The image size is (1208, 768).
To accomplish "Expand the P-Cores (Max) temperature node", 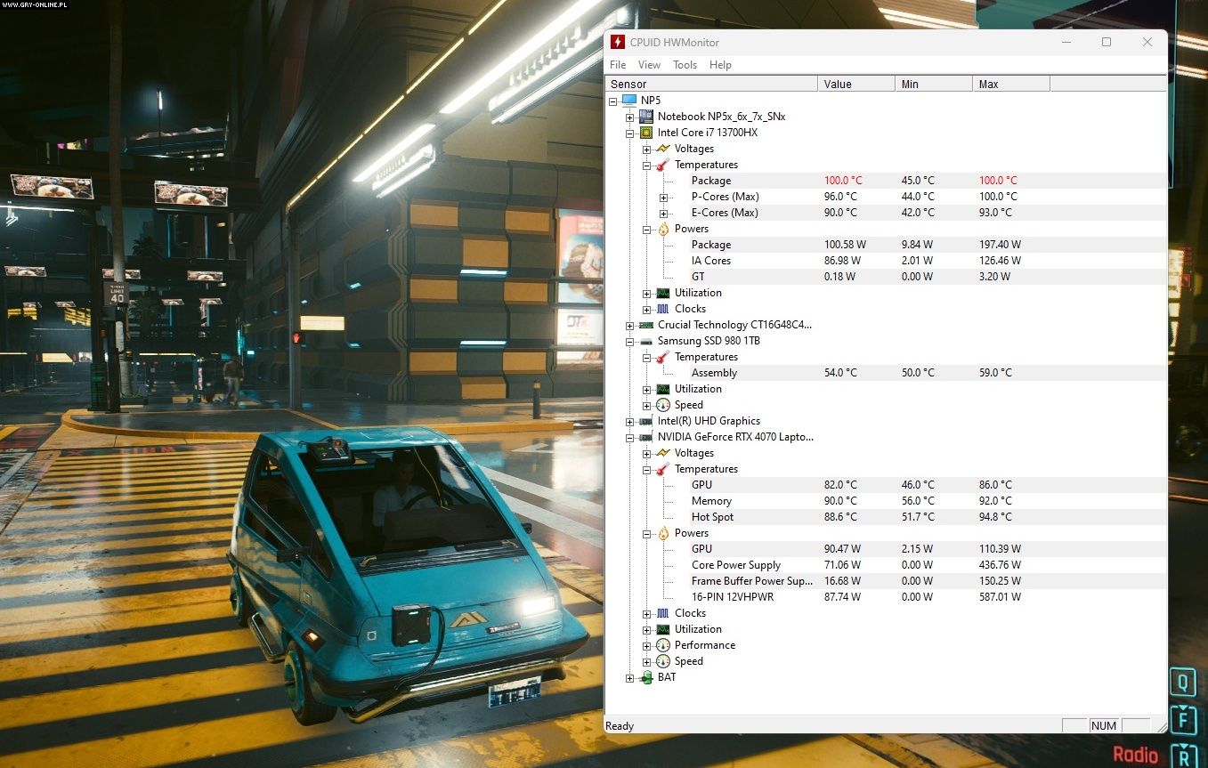I will 663,197.
